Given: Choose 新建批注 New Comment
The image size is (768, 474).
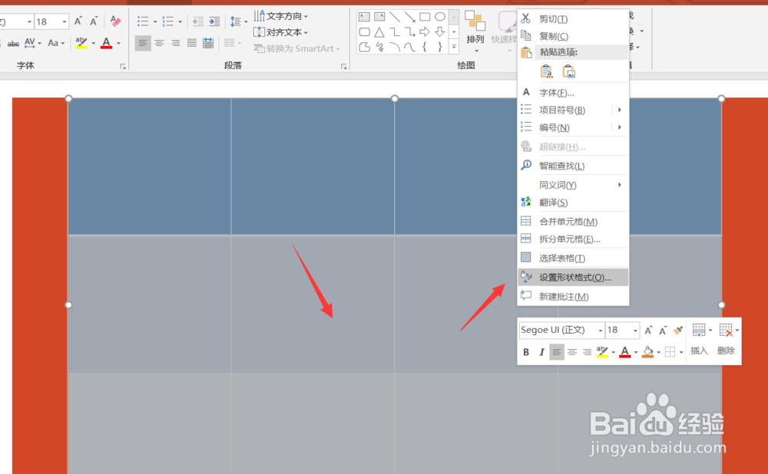Looking at the screenshot, I should (x=573, y=296).
